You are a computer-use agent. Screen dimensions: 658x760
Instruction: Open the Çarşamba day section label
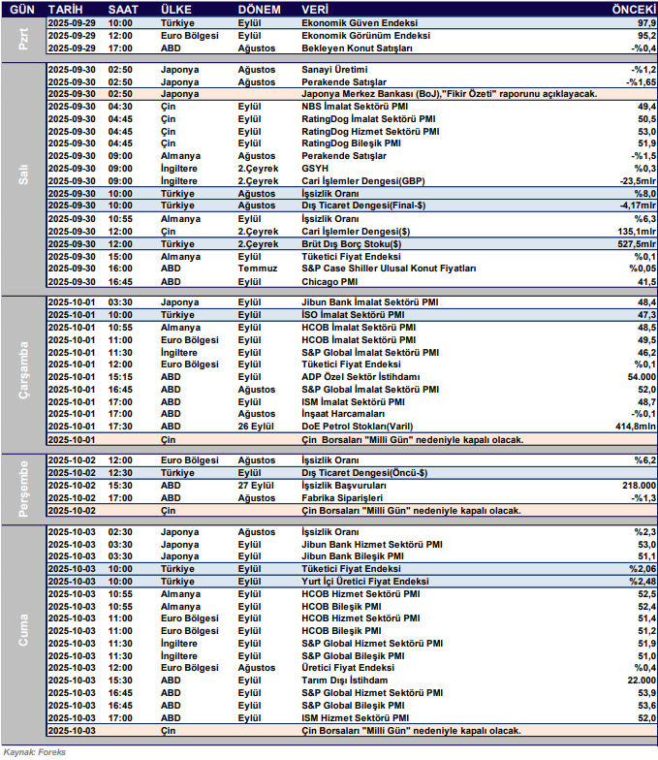coord(23,370)
